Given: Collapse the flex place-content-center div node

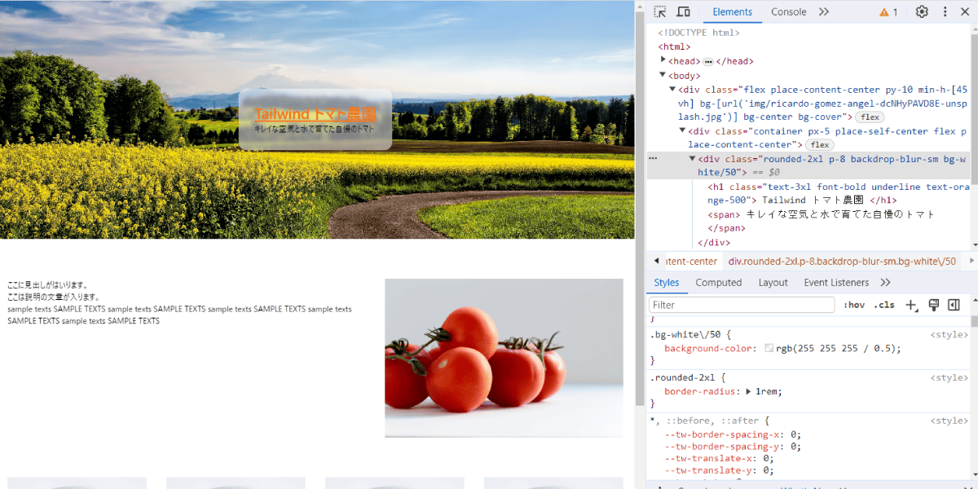Looking at the screenshot, I should click(672, 90).
